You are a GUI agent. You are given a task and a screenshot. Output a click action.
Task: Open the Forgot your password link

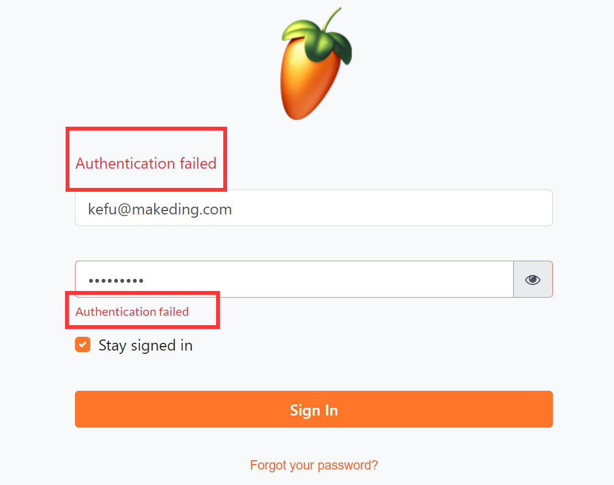(314, 465)
